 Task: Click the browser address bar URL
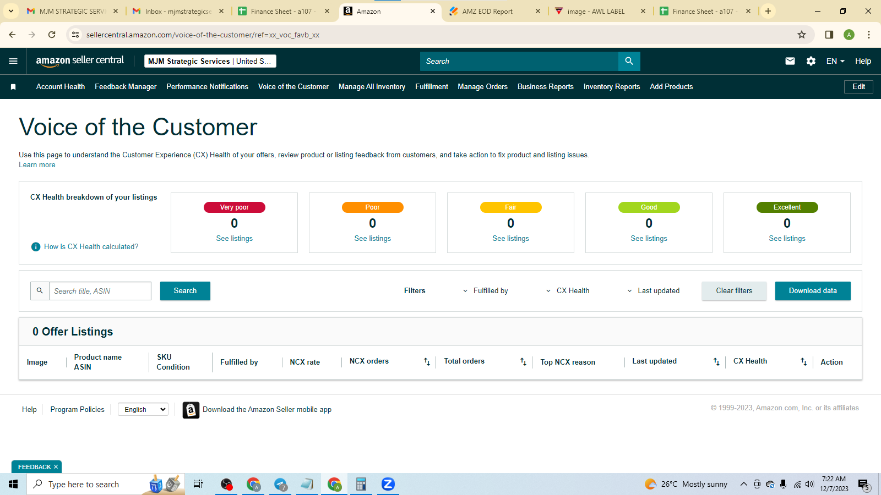pyautogui.click(x=203, y=35)
